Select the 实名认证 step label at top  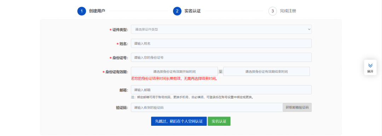[x=192, y=11]
